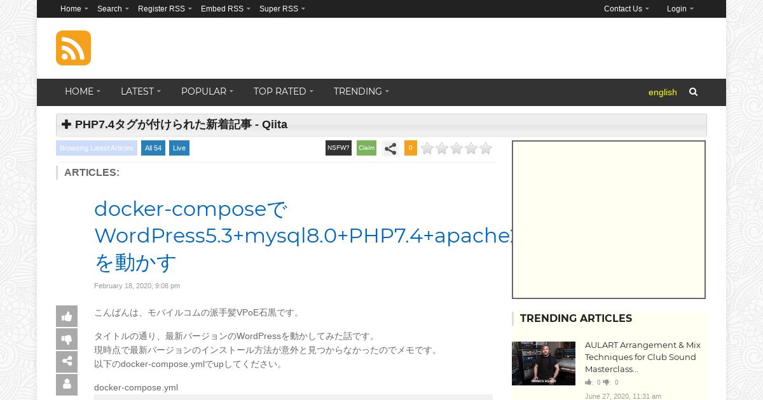The height and width of the screenshot is (400, 763).
Task: Click the date February 18, 2020, 9:08 pm
Action: click(x=137, y=286)
